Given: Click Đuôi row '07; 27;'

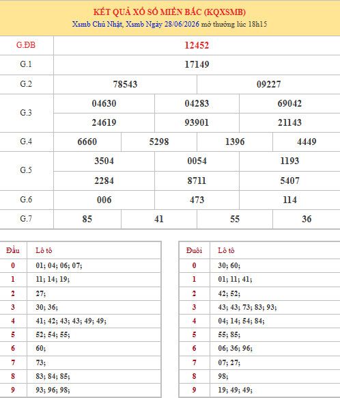Looking at the screenshot, I should (x=229, y=362).
